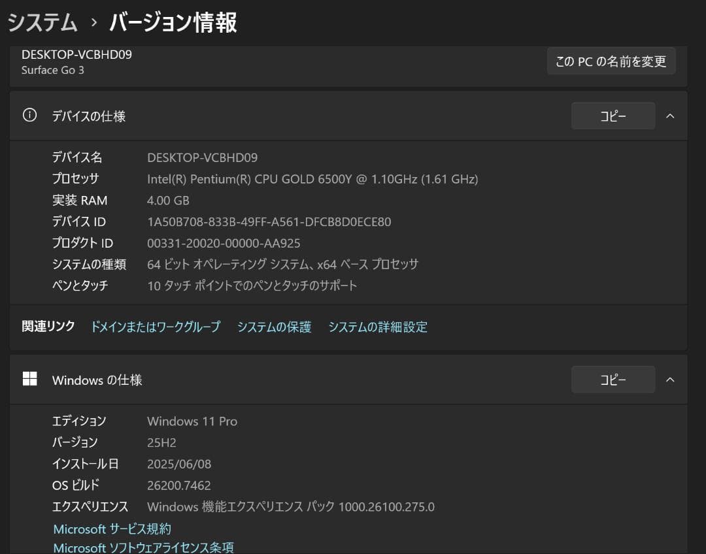Select OS build value 26200.7462

pos(178,485)
